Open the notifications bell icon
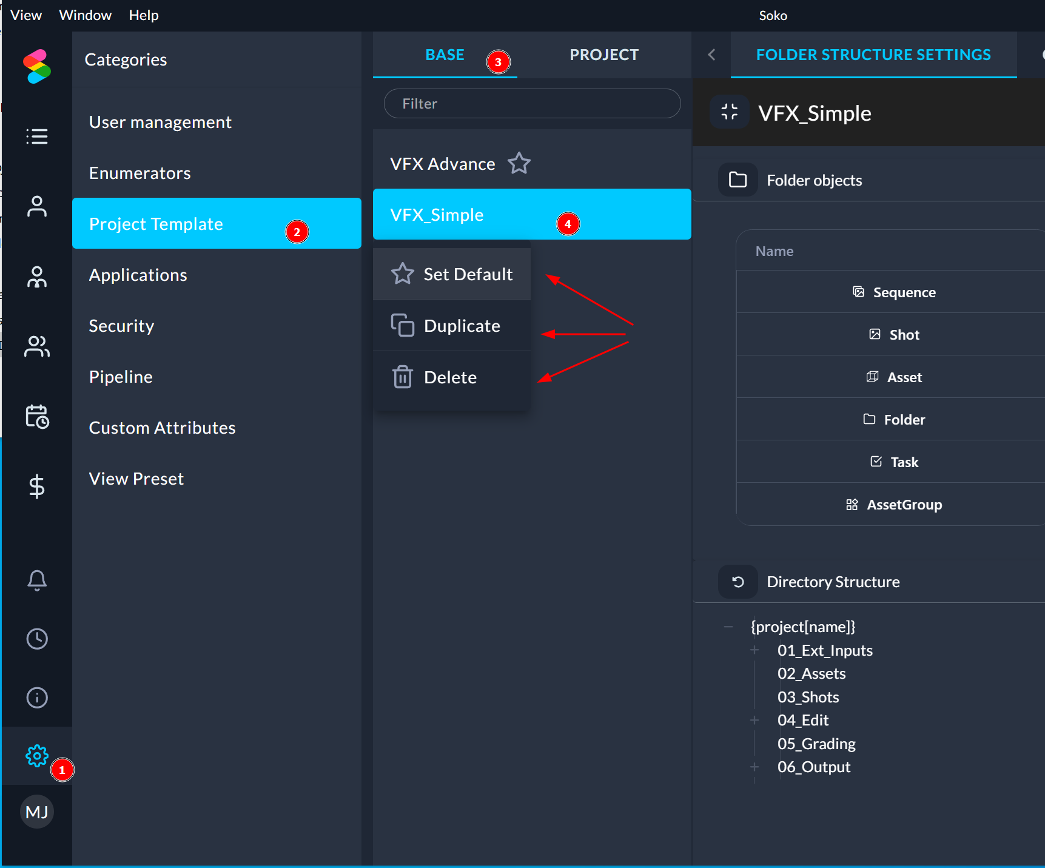Viewport: 1045px width, 868px height. 37,580
